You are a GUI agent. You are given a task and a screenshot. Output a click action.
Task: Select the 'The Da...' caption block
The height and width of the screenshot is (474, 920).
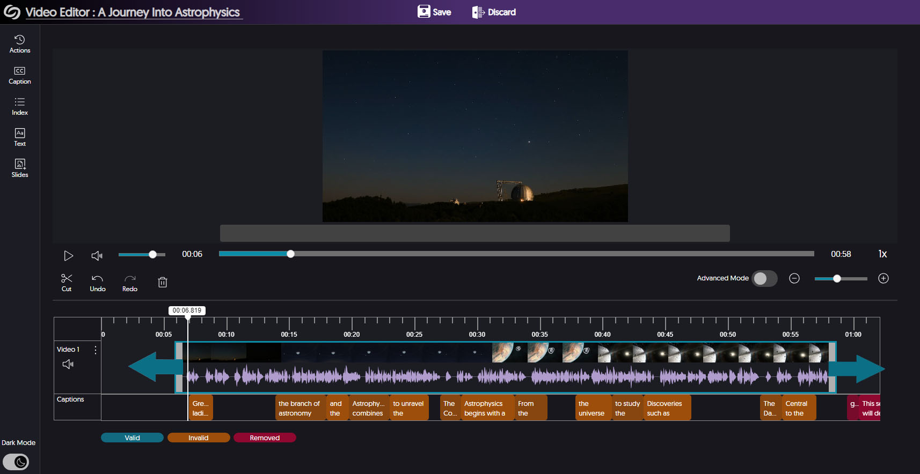tap(771, 408)
